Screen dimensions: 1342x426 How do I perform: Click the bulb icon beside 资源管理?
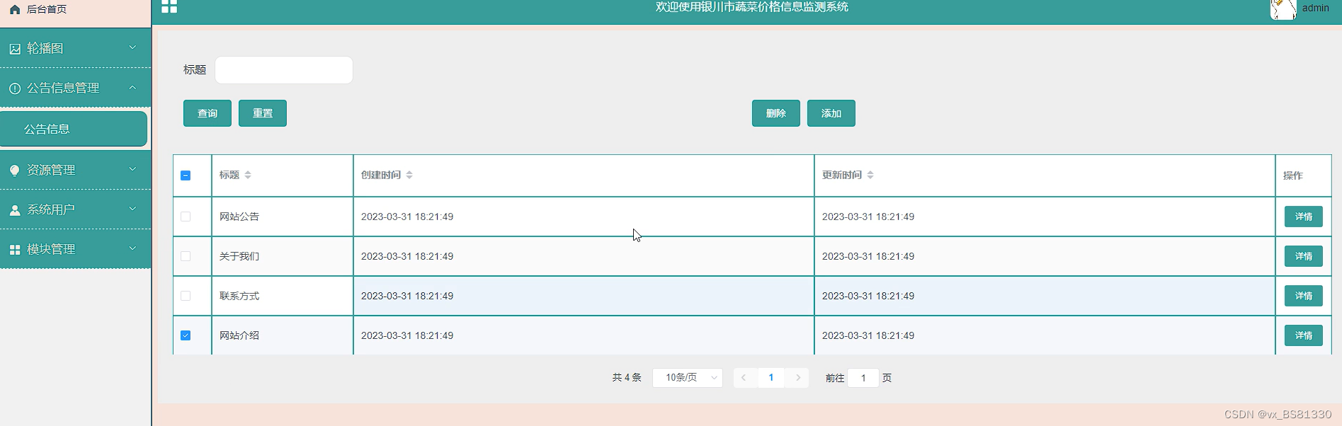pyautogui.click(x=15, y=171)
